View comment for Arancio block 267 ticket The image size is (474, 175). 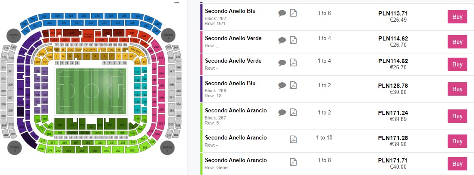pos(282,112)
